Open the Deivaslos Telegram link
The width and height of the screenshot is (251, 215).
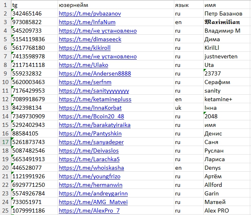pos(89,151)
